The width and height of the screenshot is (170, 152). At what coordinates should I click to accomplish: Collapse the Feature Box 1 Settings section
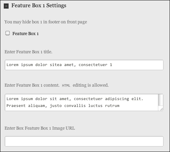pos(6,6)
